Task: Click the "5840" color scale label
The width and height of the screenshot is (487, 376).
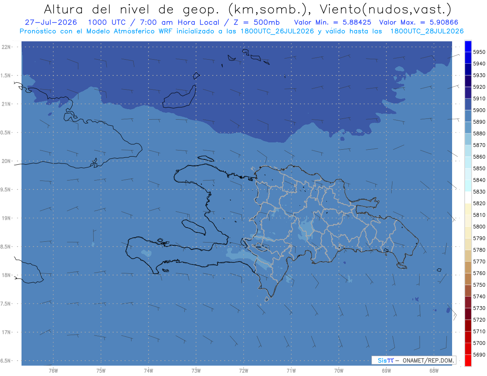Action: (x=479, y=180)
